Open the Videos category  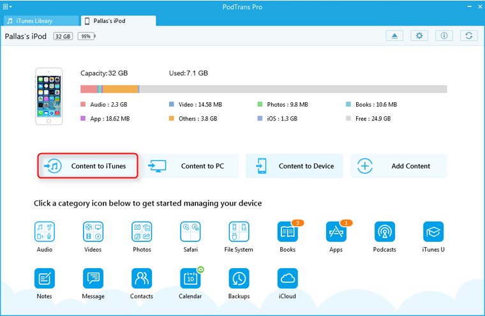93,232
